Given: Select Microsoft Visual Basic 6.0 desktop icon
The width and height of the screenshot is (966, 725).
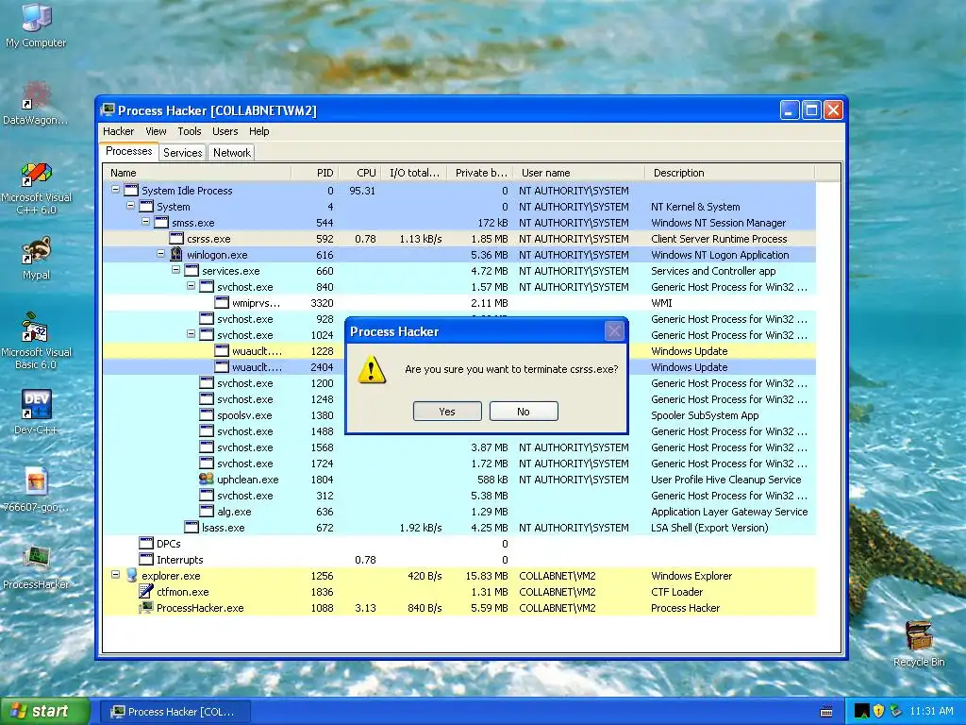Looking at the screenshot, I should pyautogui.click(x=36, y=341).
